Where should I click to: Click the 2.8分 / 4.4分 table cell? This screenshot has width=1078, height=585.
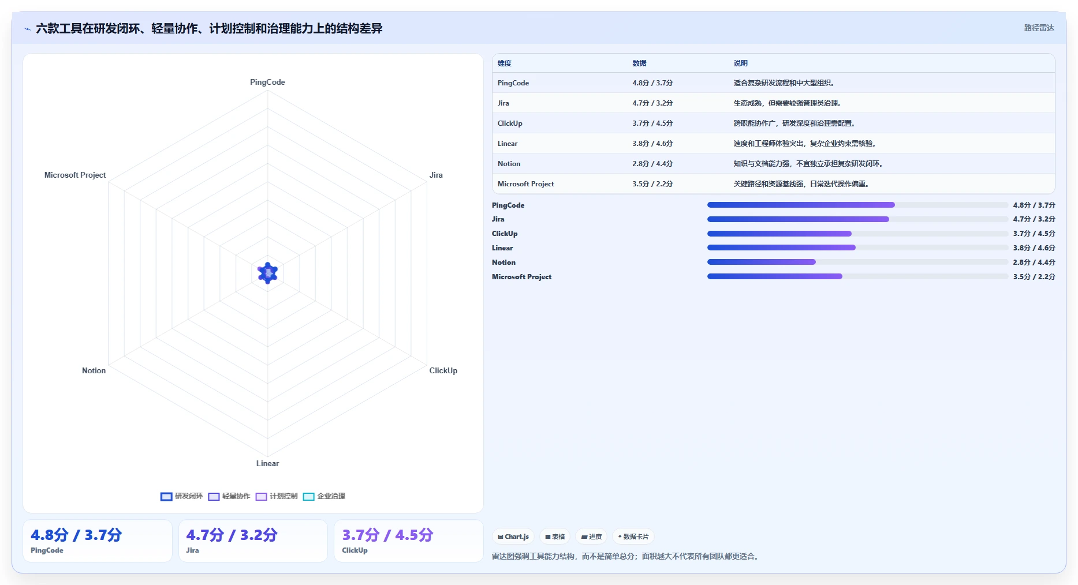tap(652, 164)
